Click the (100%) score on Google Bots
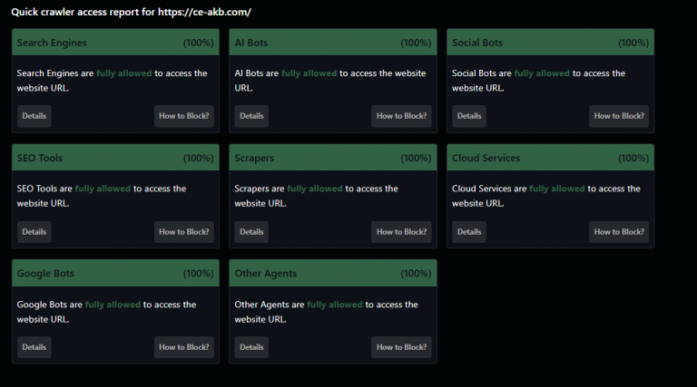The image size is (697, 387). 198,274
